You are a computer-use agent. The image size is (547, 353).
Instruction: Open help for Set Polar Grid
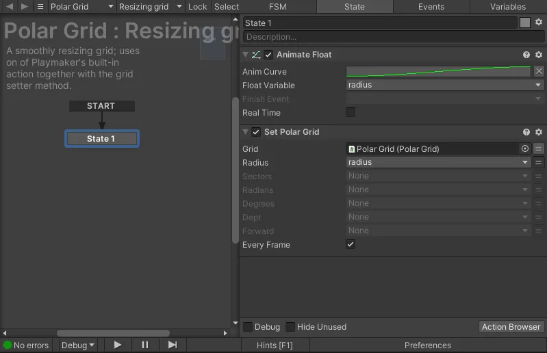coord(526,132)
